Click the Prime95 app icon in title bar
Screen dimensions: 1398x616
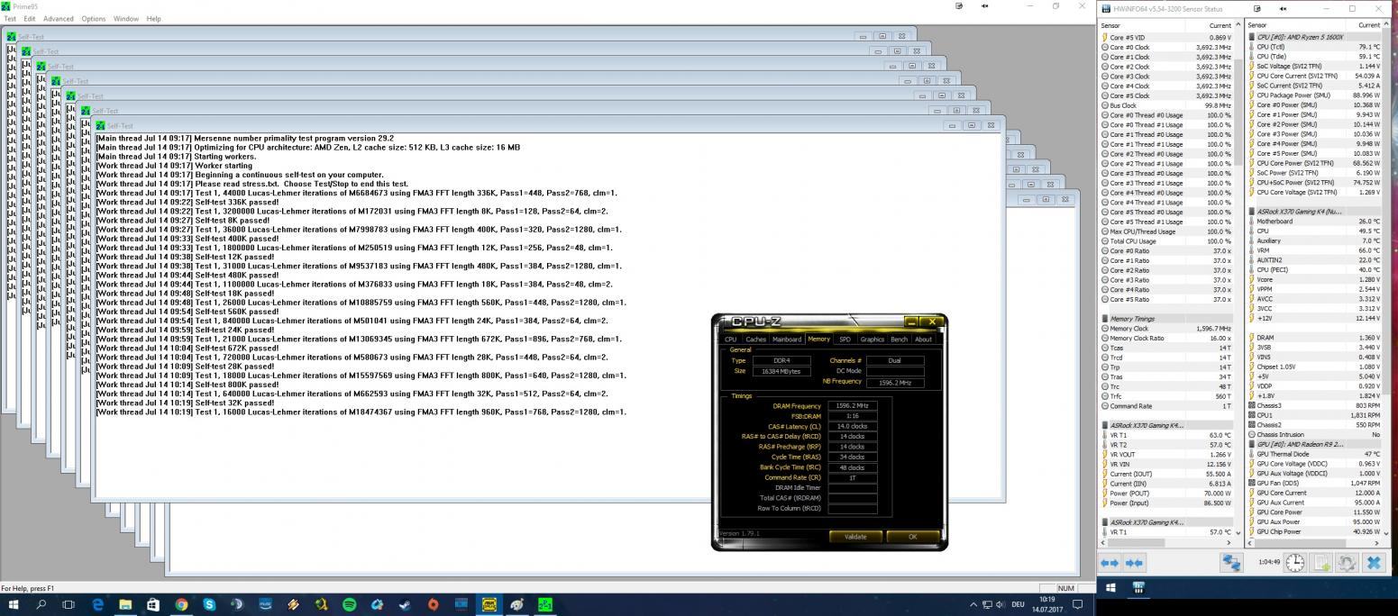(x=5, y=6)
